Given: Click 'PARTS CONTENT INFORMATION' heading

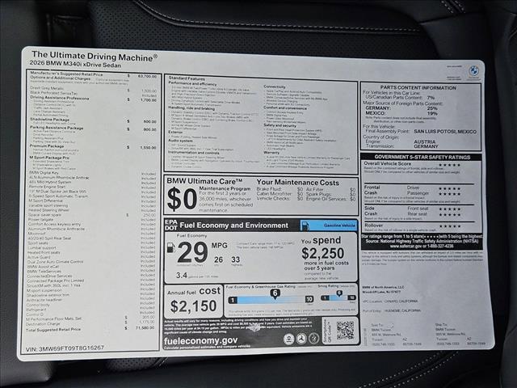Looking at the screenshot, I should point(418,88).
